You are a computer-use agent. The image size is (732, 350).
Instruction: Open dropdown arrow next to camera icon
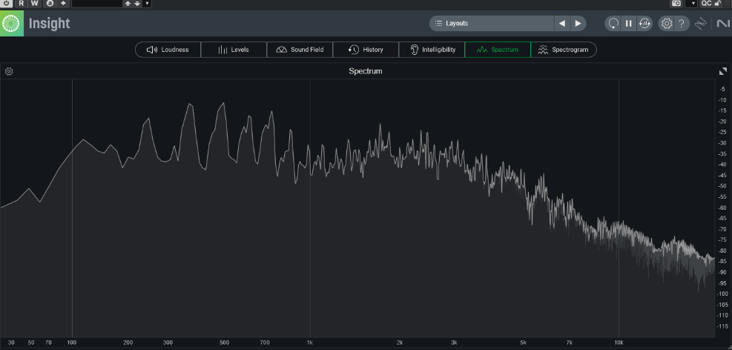tap(693, 4)
